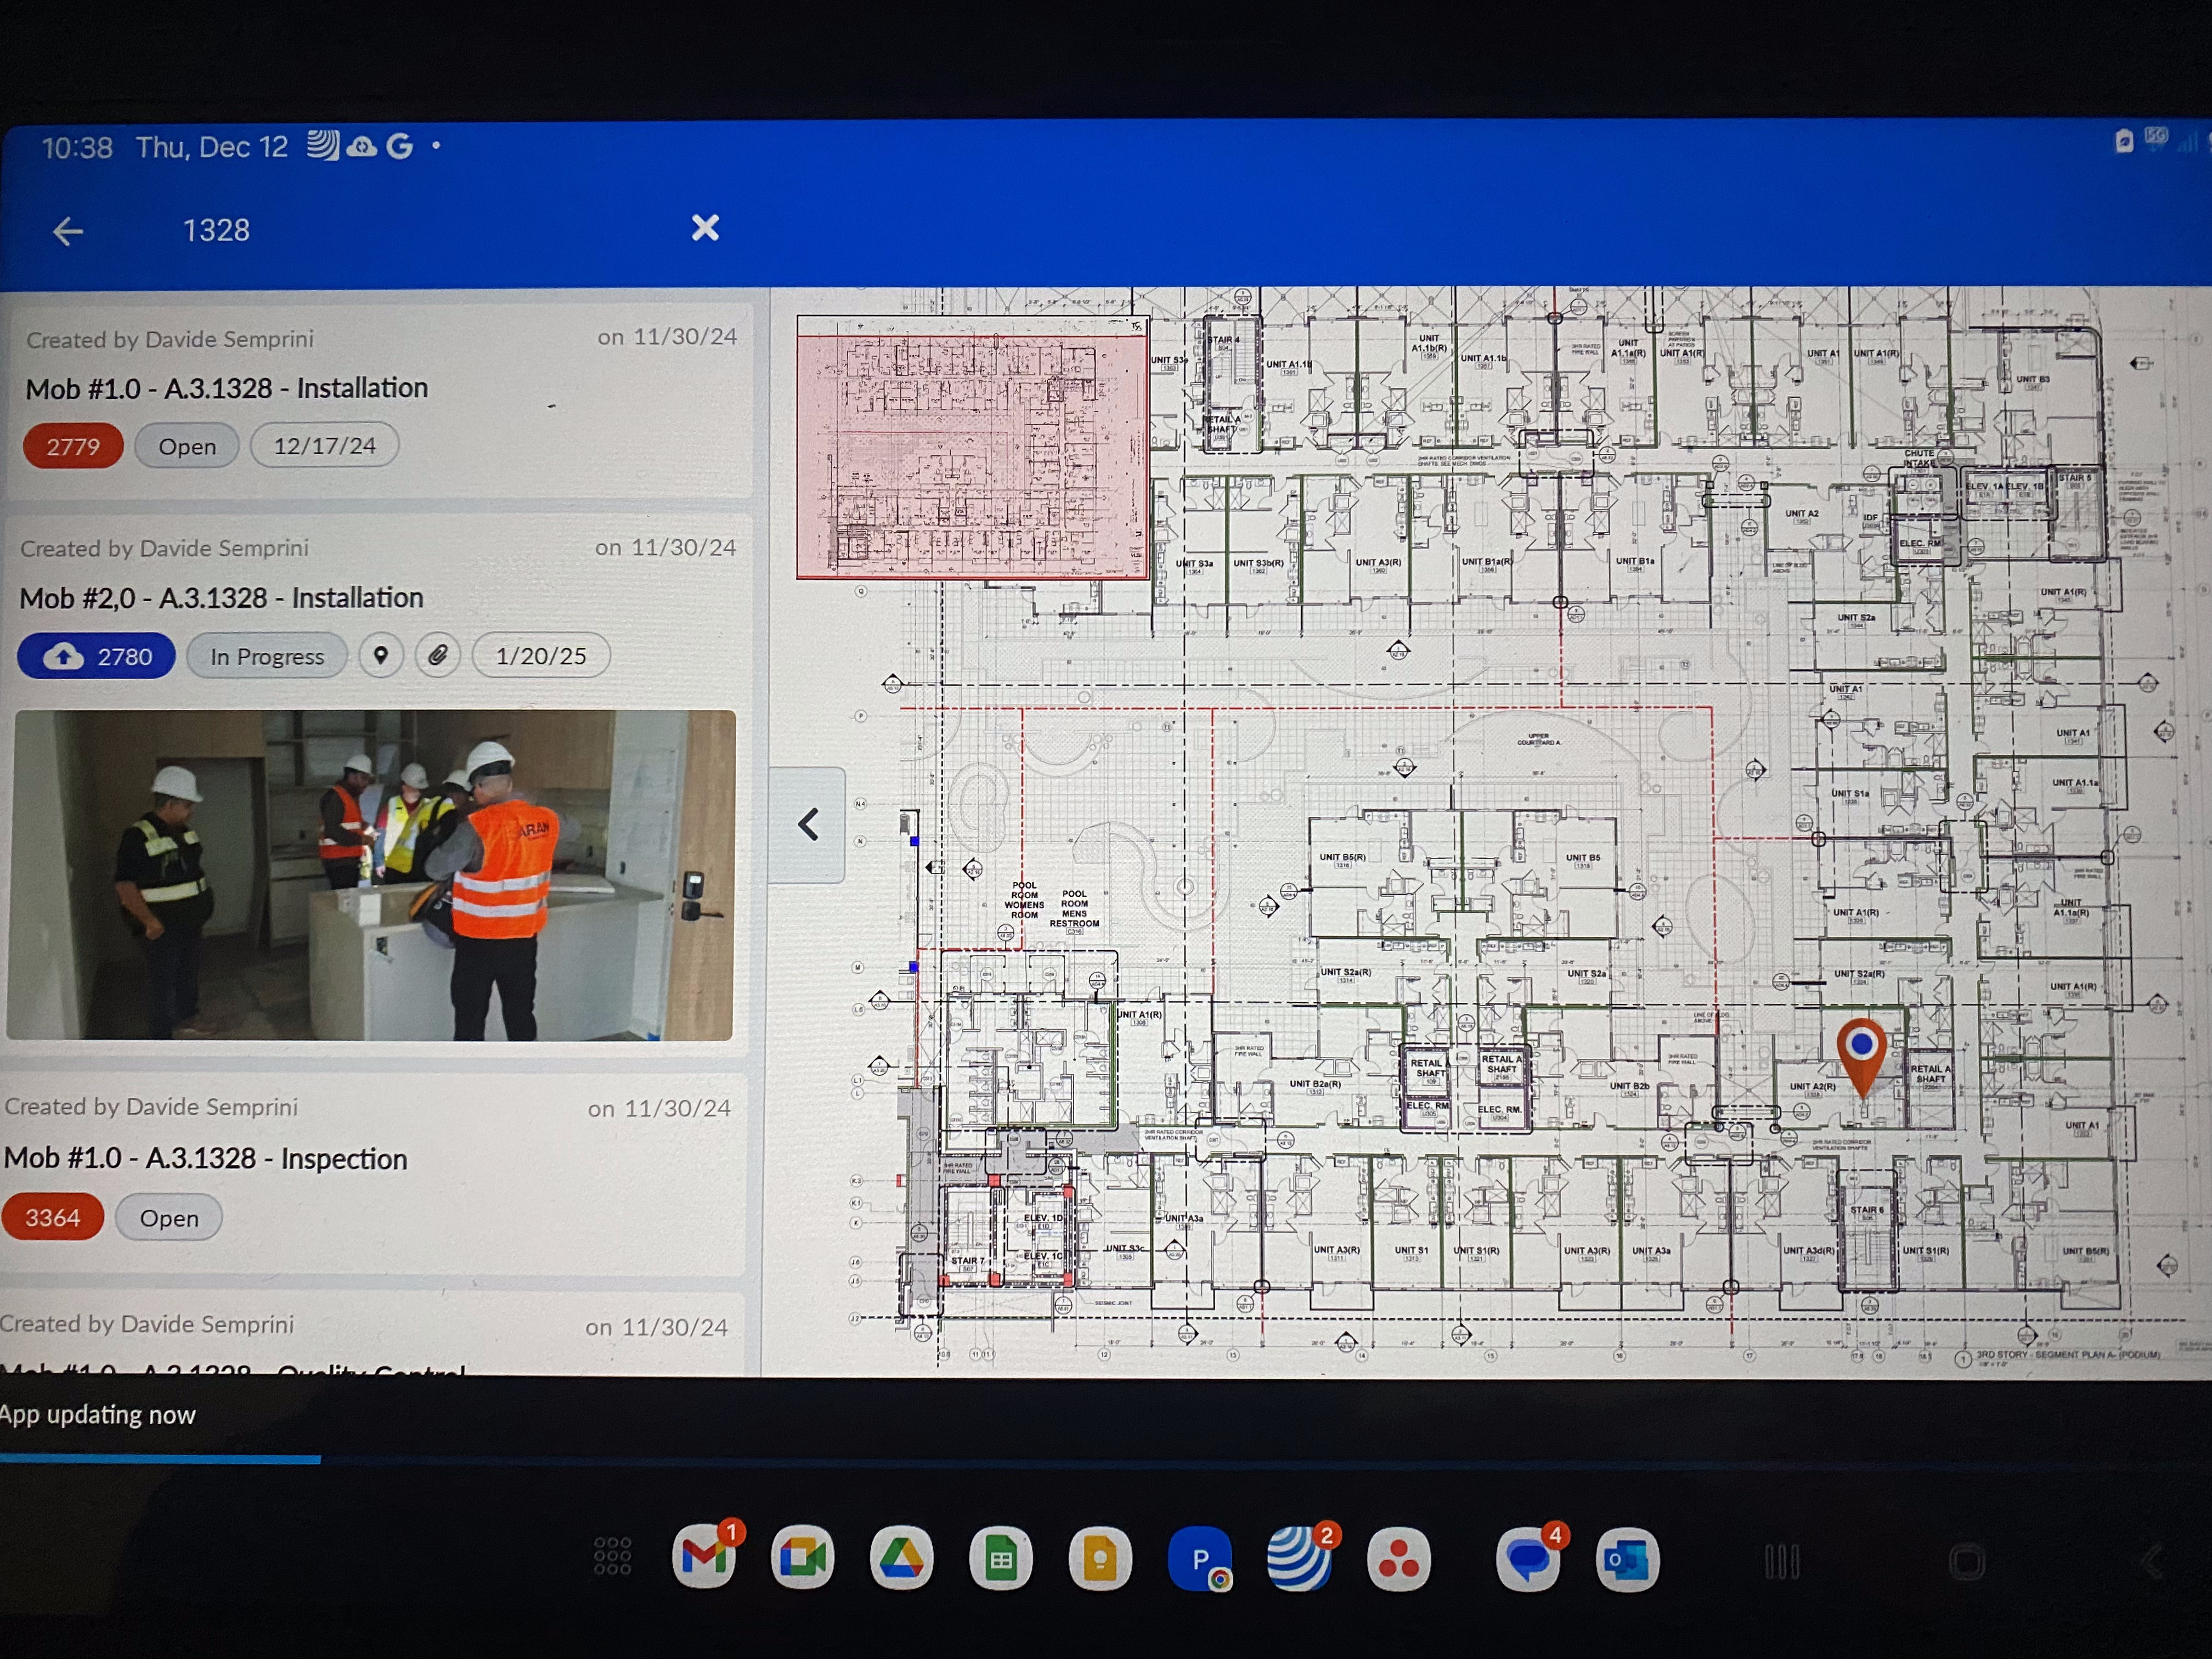Open the red three-dots app icon
Screen dimensions: 2212x1659
click(x=1398, y=1559)
